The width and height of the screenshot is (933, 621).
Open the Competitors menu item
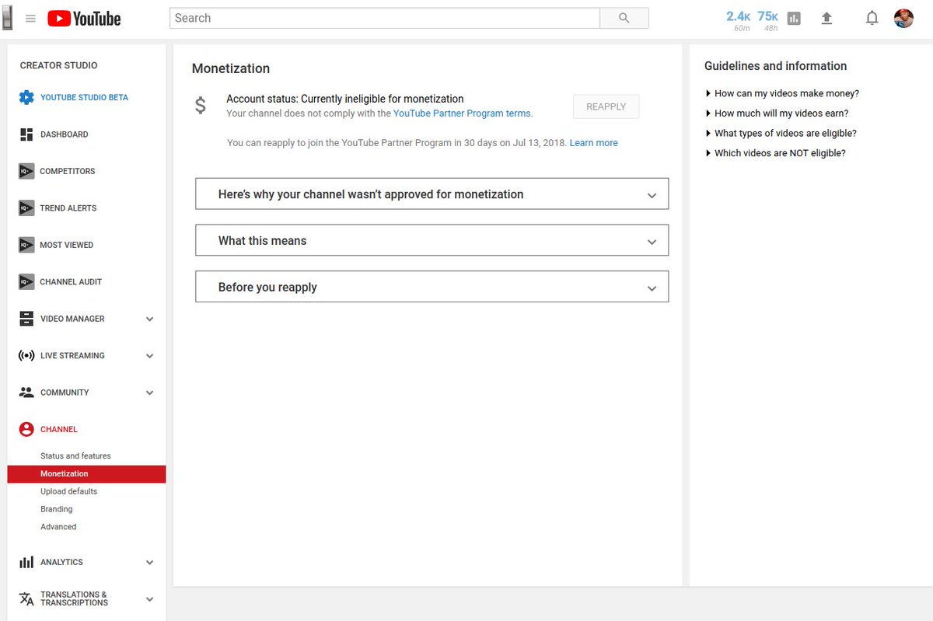pyautogui.click(x=68, y=171)
